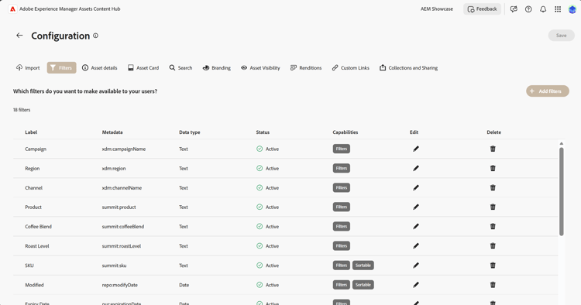The height and width of the screenshot is (305, 581).
Task: Edit the Modified filter with pencil icon
Action: (x=416, y=285)
